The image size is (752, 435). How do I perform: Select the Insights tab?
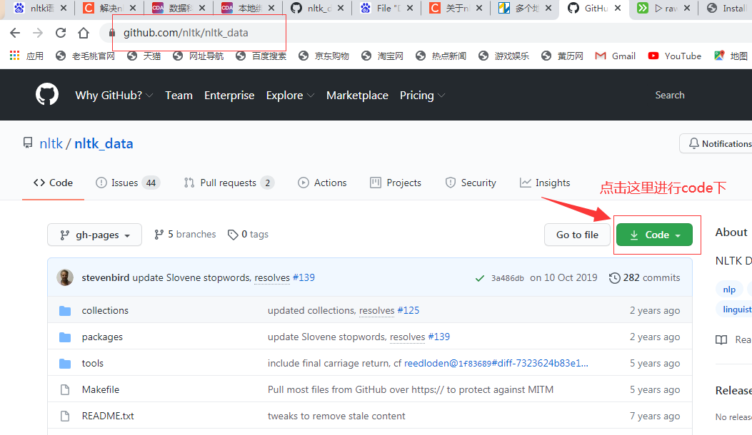coord(545,183)
